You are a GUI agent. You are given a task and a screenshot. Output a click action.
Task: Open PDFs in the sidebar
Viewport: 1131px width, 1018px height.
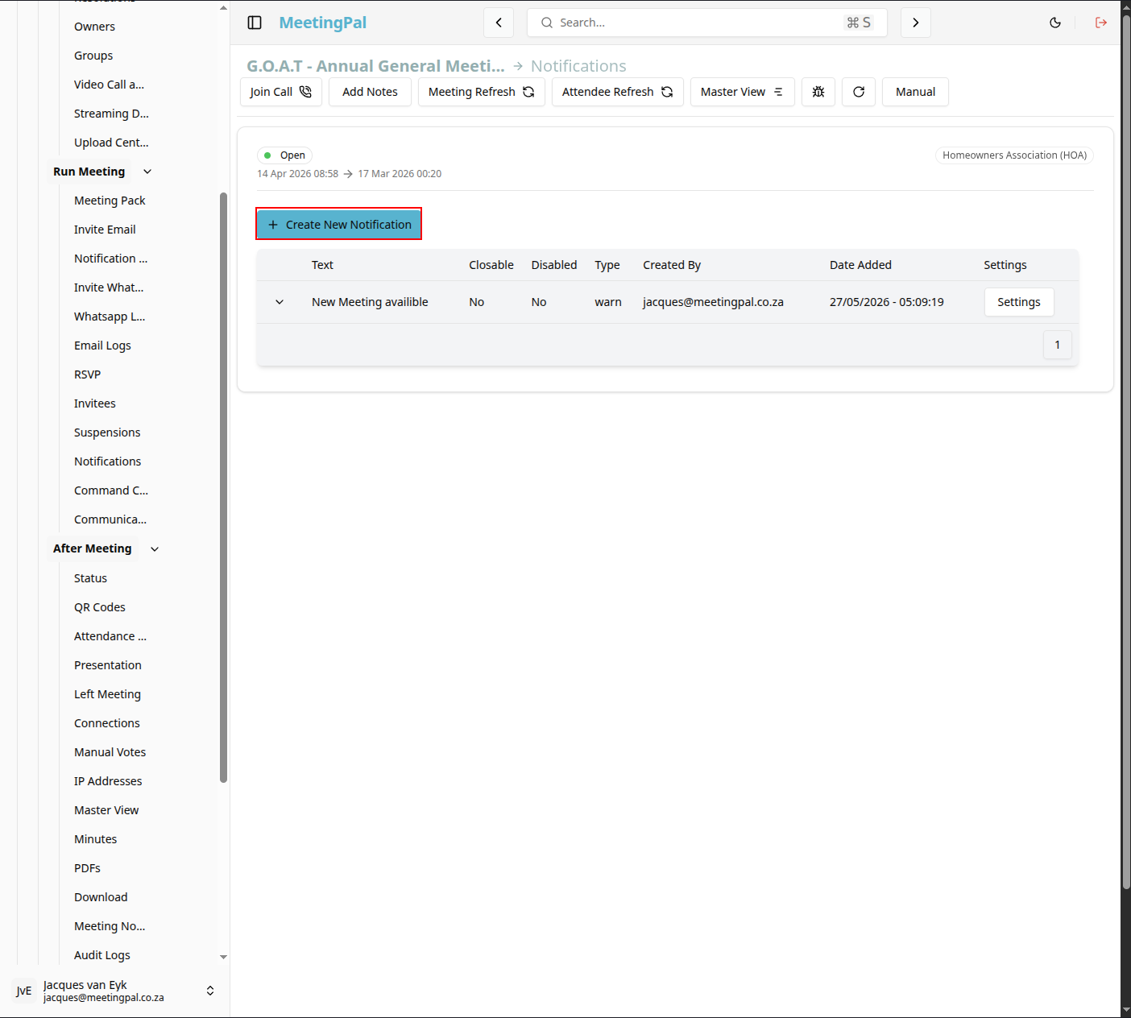point(87,868)
